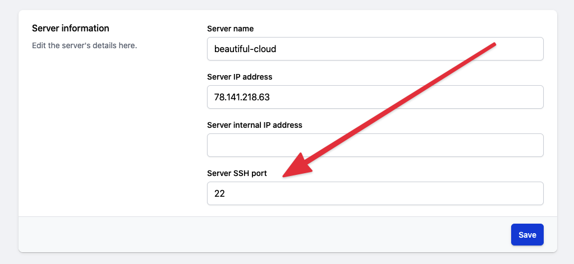Save the server information
Screen dimensions: 574x264
[x=527, y=235]
